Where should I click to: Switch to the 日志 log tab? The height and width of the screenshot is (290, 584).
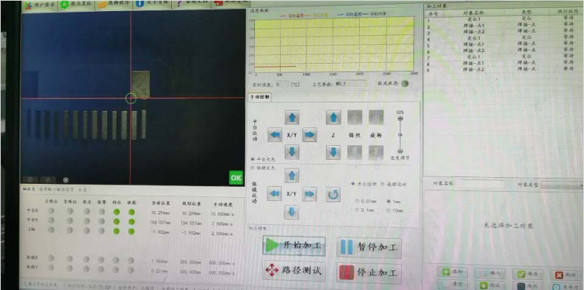(83, 190)
